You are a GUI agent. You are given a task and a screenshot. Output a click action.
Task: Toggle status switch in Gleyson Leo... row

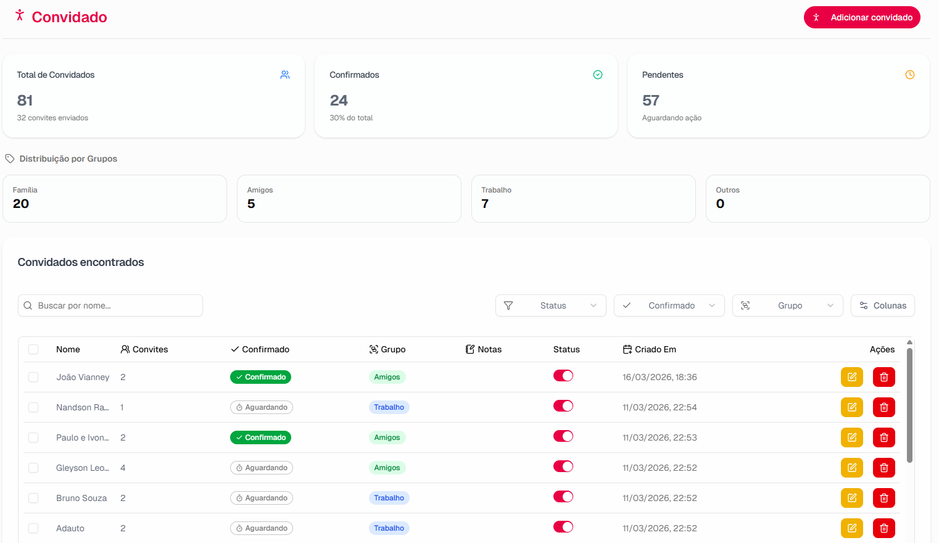(x=563, y=466)
